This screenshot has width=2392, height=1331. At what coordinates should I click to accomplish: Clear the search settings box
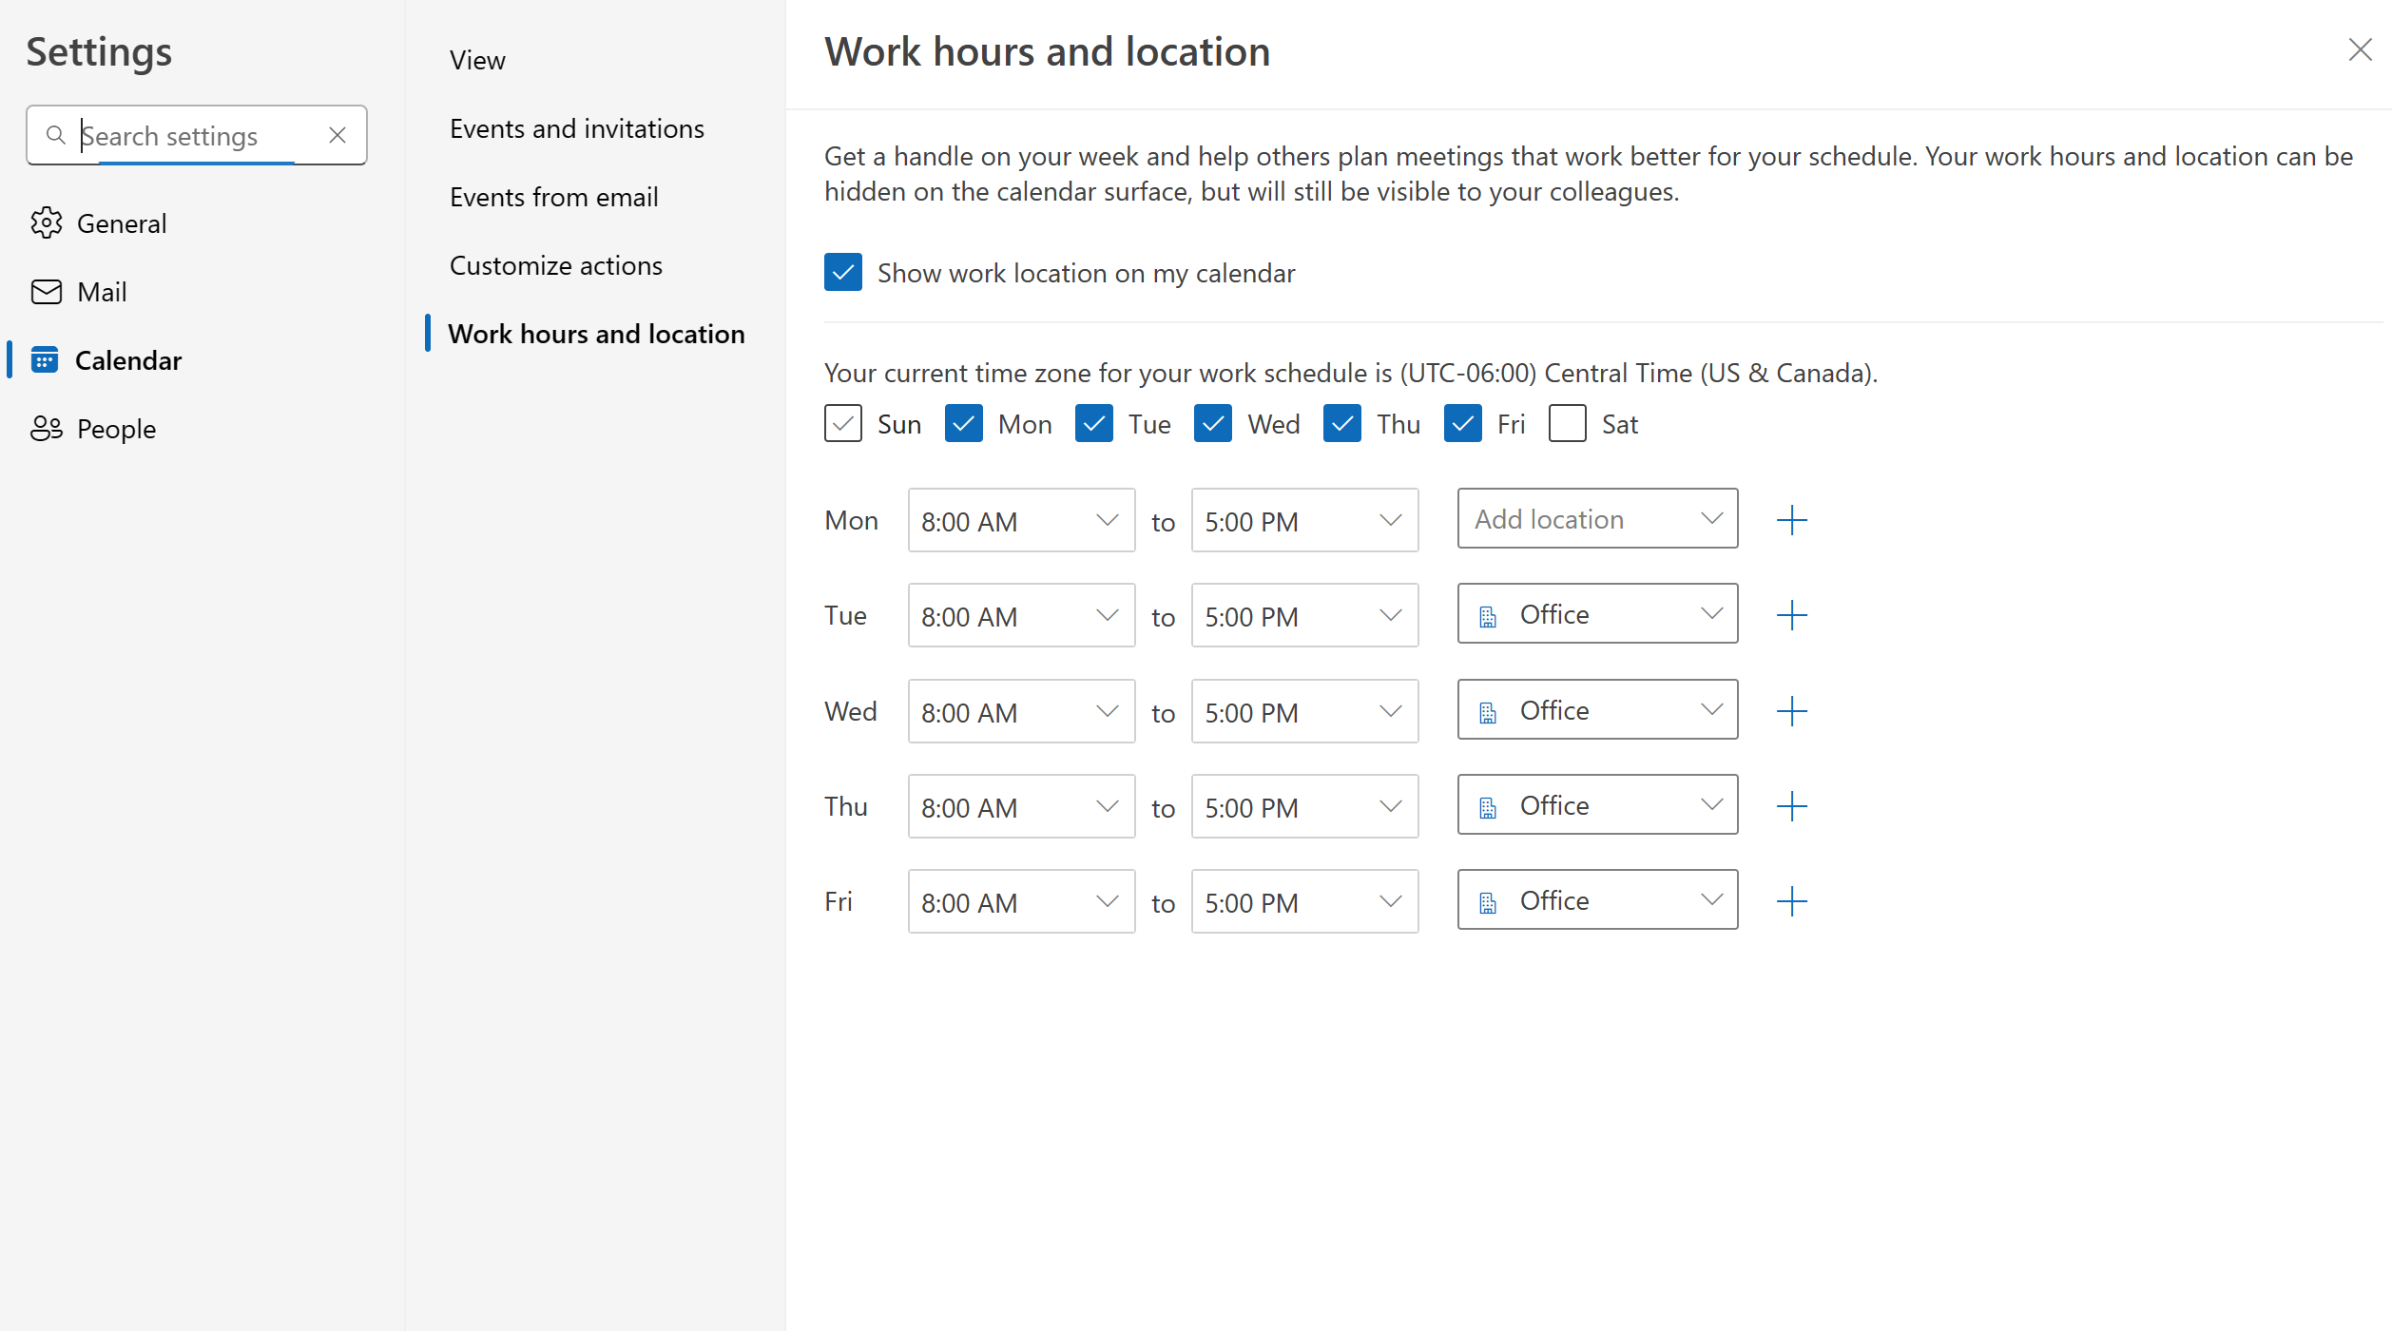click(338, 136)
